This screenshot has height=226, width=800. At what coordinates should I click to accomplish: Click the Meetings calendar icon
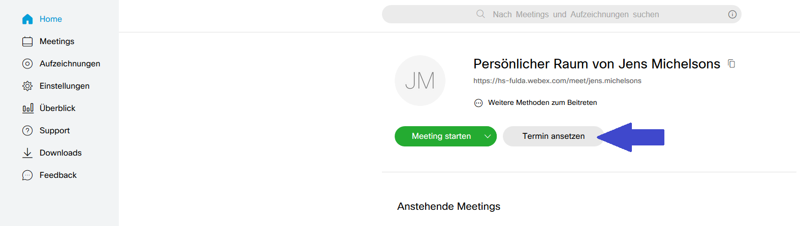[x=27, y=42]
